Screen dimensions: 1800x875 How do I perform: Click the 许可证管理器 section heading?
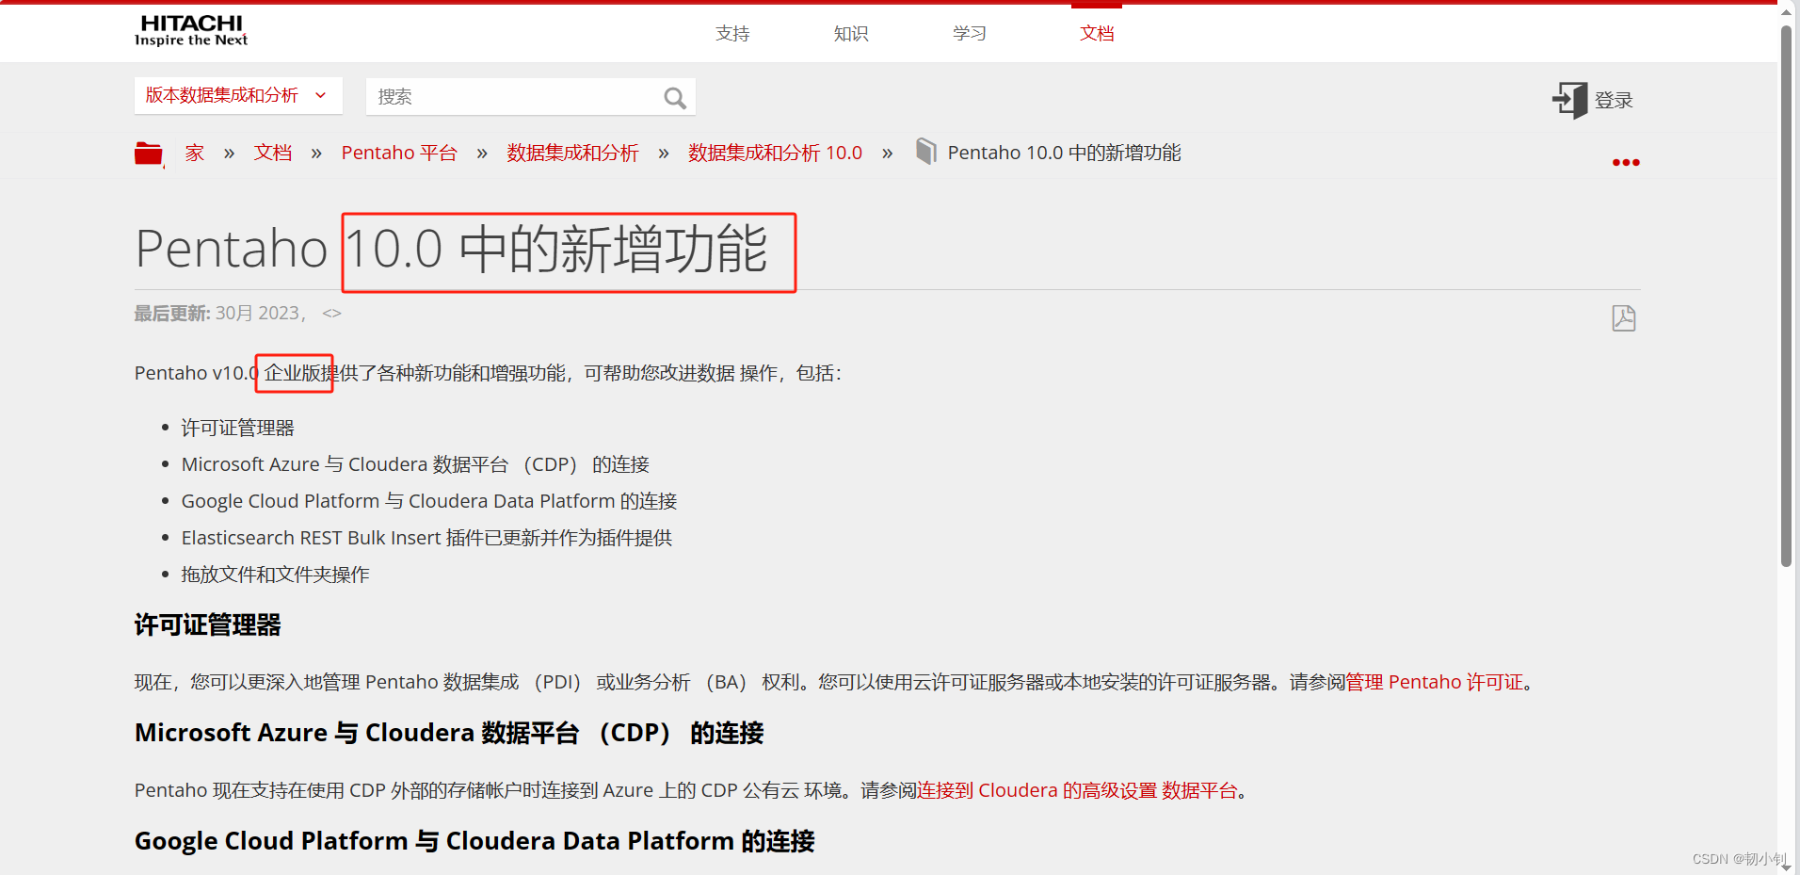pyautogui.click(x=208, y=625)
